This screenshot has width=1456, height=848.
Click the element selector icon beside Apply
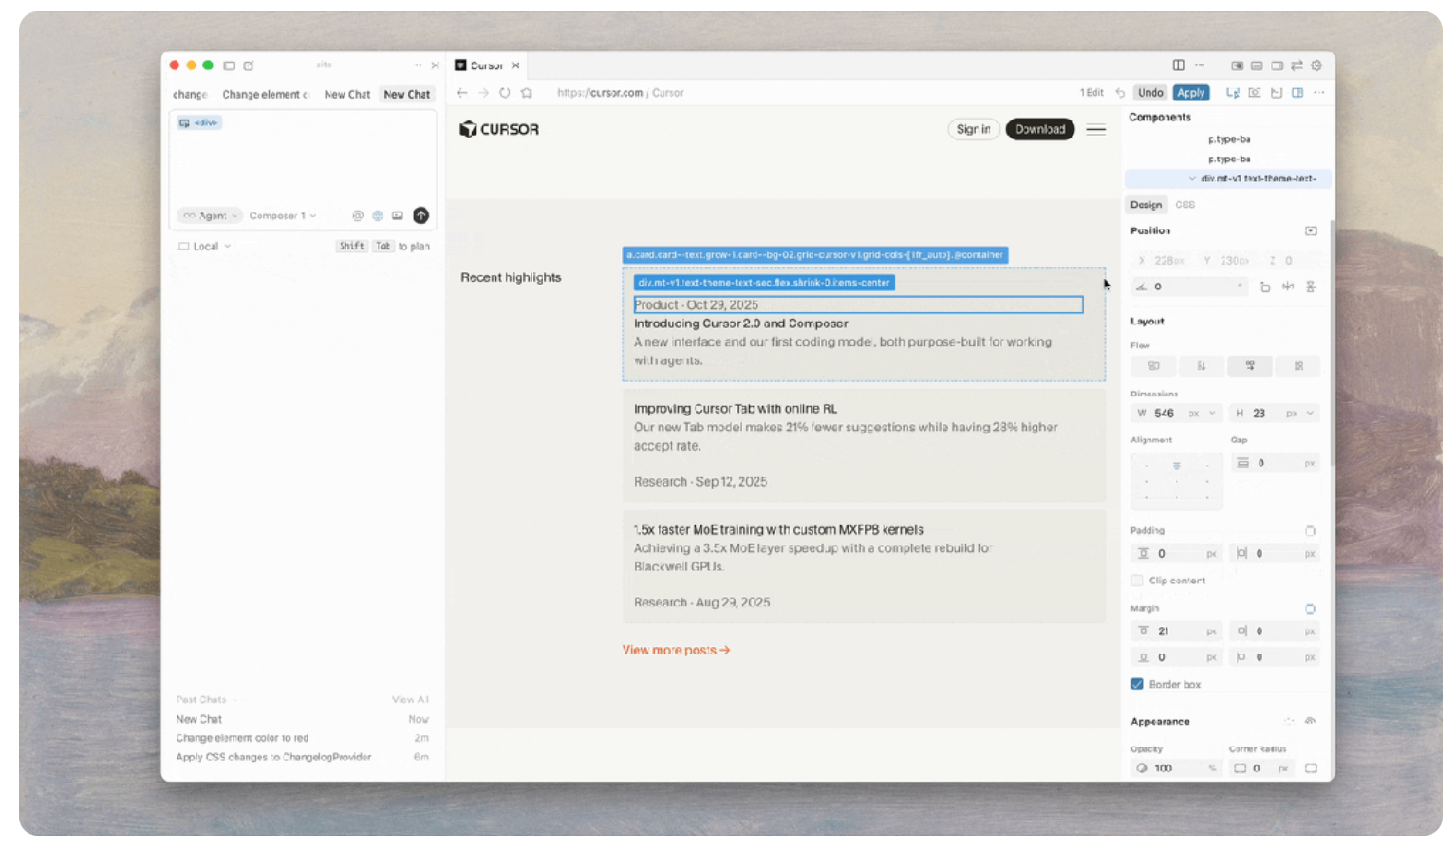1233,93
